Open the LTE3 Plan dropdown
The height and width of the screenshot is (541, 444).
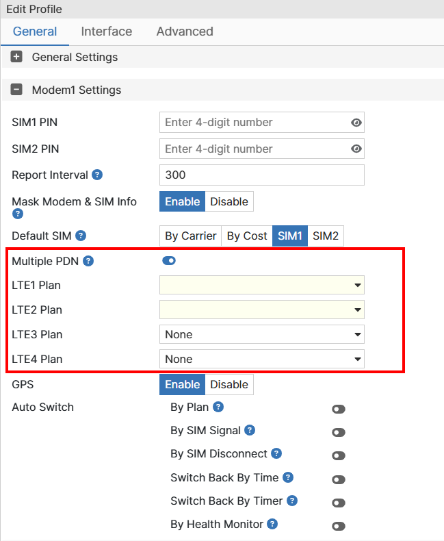click(x=261, y=334)
